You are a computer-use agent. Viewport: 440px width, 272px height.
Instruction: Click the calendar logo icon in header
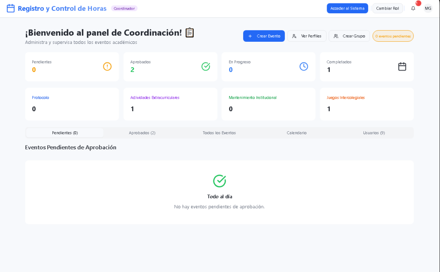click(x=11, y=8)
